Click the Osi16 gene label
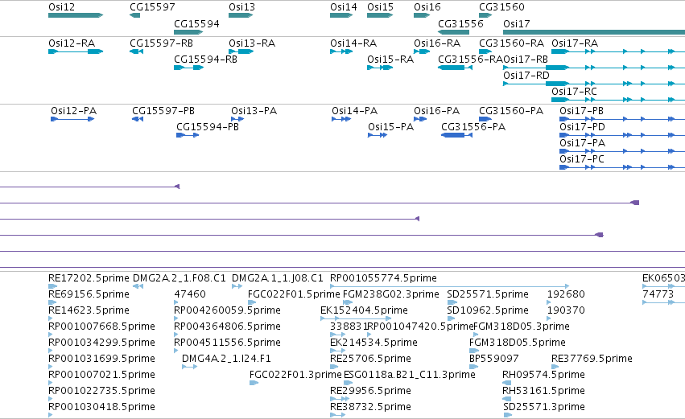Viewport: 685px width, 419px height. point(427,7)
